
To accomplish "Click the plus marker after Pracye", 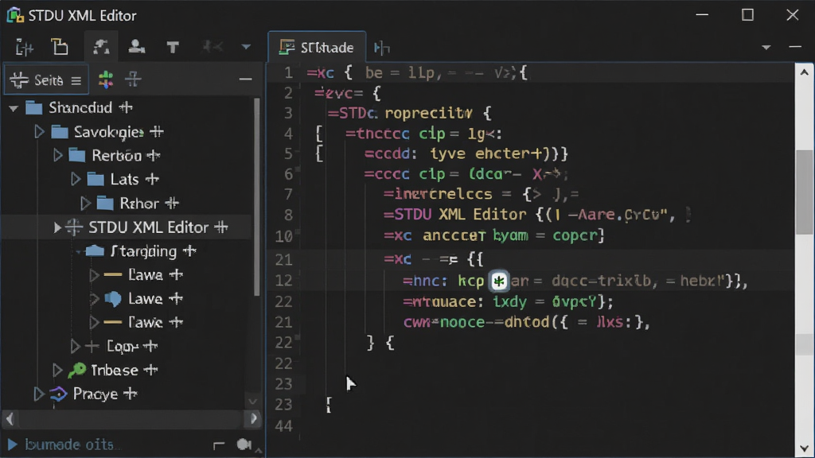I will point(130,394).
